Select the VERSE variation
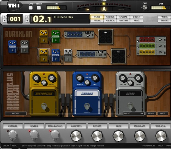This screenshot has height=149, width=171. (x=97, y=17)
